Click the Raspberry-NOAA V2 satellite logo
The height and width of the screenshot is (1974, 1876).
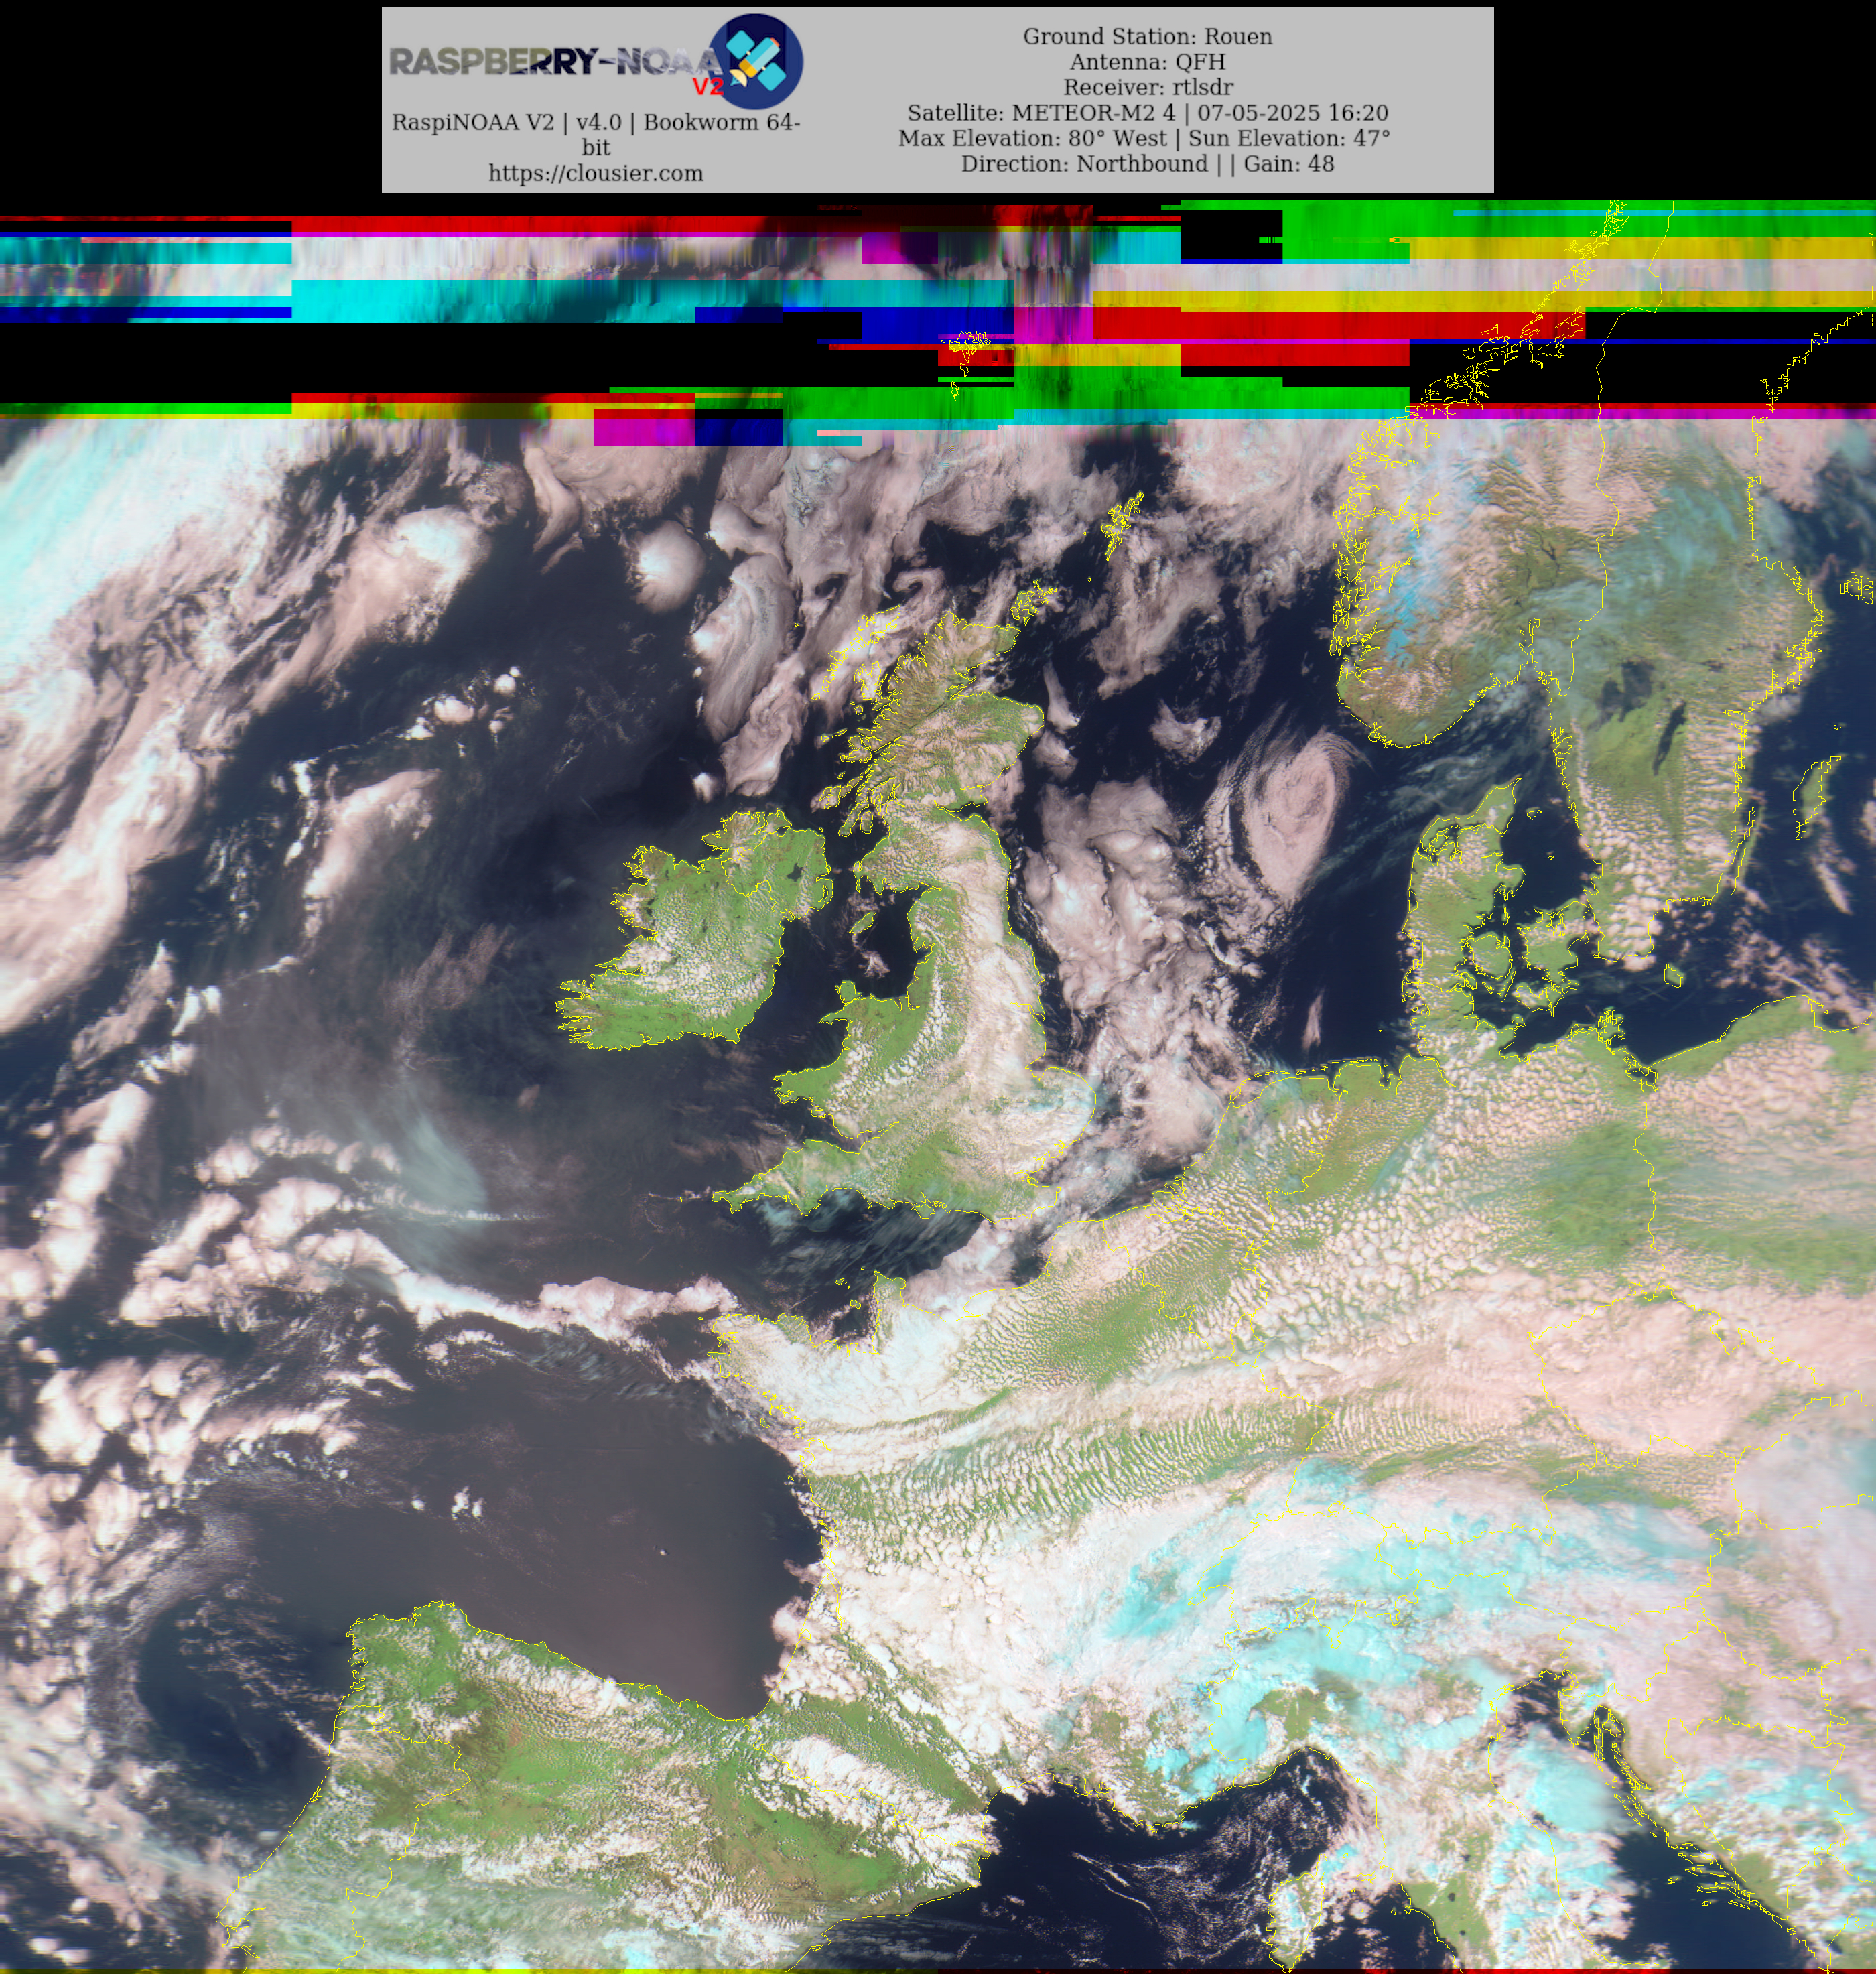point(596,62)
